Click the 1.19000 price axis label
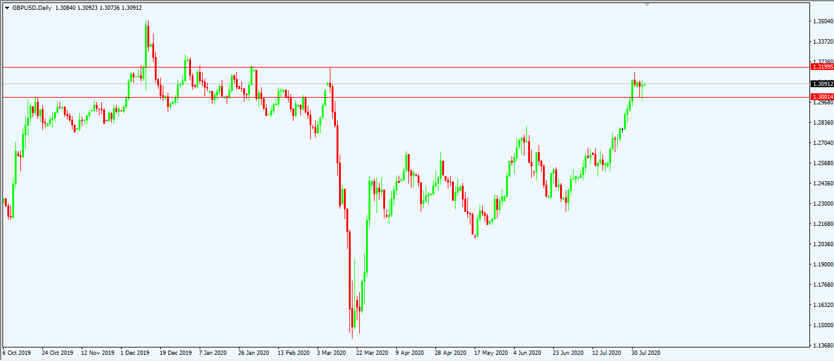The image size is (834, 361). pos(823,265)
